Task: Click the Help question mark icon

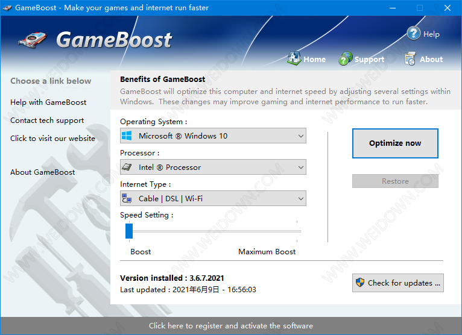Action: 413,33
